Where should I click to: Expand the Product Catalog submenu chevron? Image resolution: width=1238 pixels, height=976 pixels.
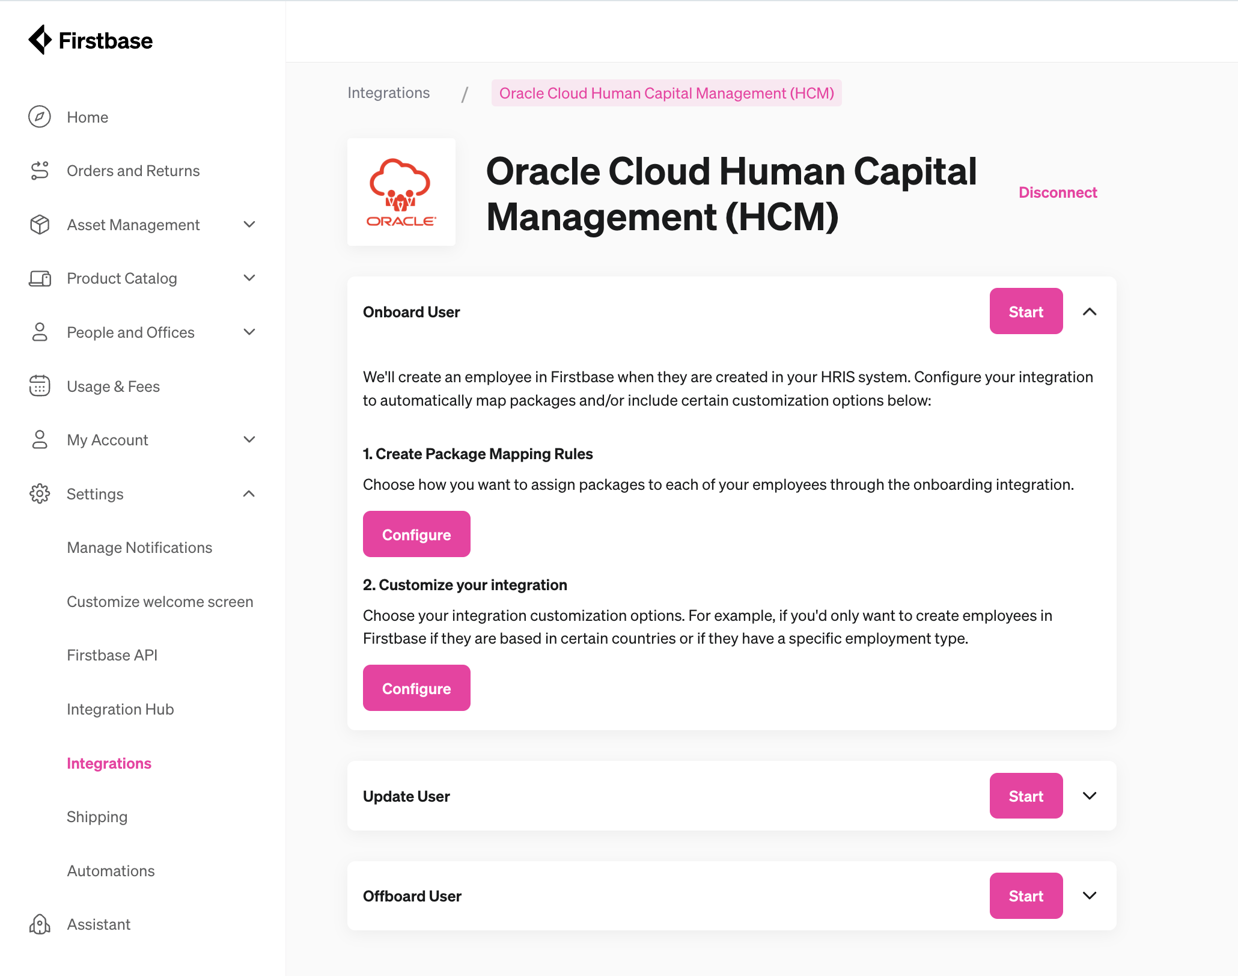click(249, 278)
